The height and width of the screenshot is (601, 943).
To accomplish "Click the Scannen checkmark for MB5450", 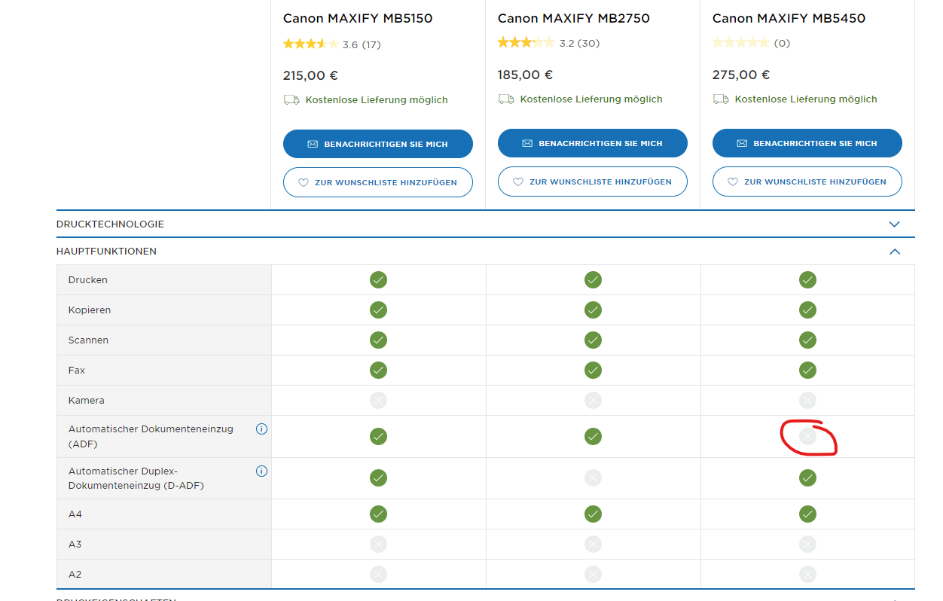I will (807, 340).
